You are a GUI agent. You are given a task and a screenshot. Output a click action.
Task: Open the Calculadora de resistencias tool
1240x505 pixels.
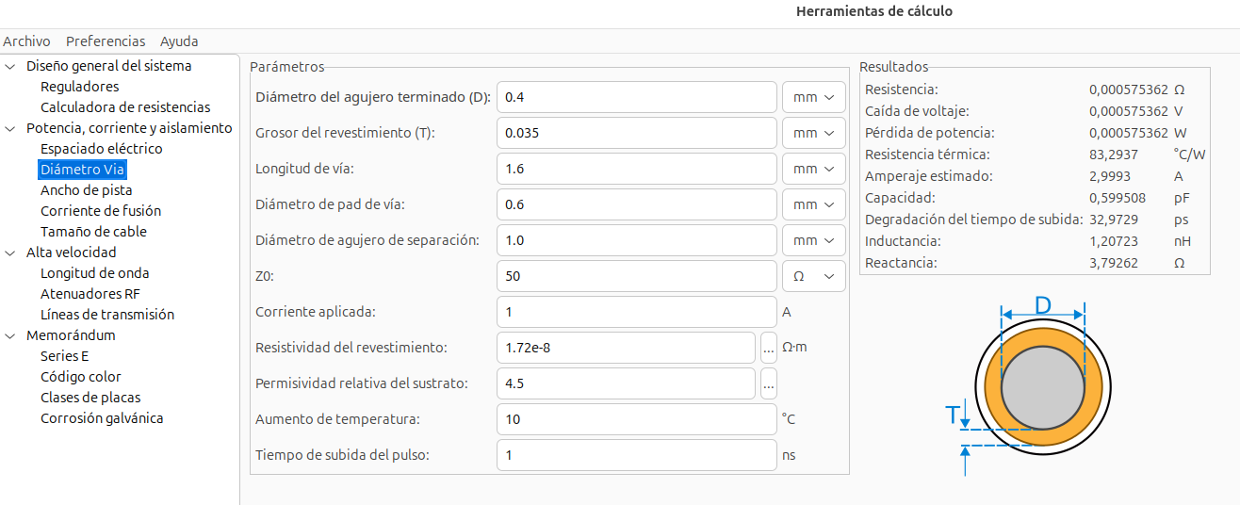pyautogui.click(x=125, y=107)
